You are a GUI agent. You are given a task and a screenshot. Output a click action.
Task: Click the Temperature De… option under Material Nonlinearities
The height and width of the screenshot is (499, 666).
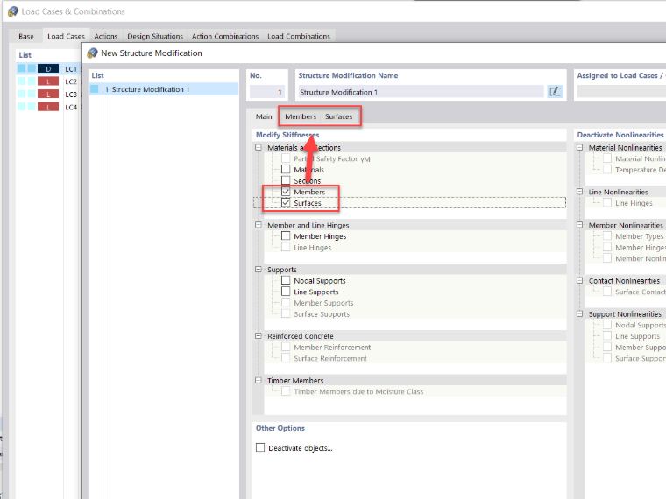[x=641, y=170]
